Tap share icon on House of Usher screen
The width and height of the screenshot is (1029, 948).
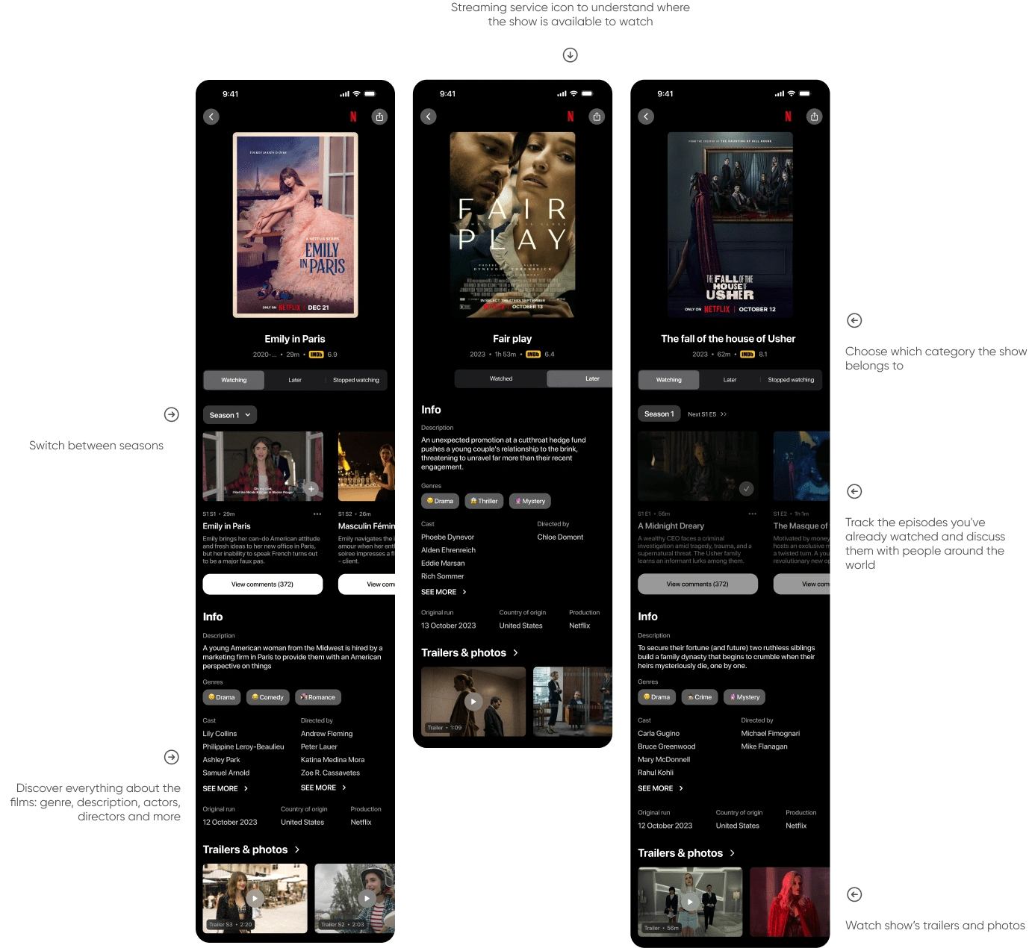point(814,116)
